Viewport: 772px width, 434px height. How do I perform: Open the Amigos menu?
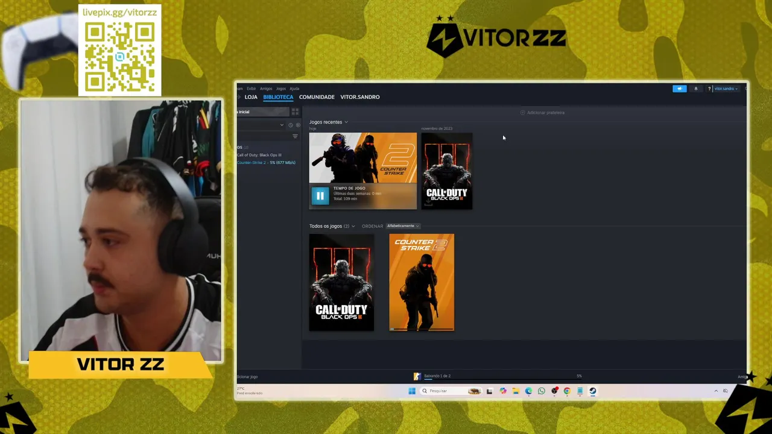tap(266, 89)
